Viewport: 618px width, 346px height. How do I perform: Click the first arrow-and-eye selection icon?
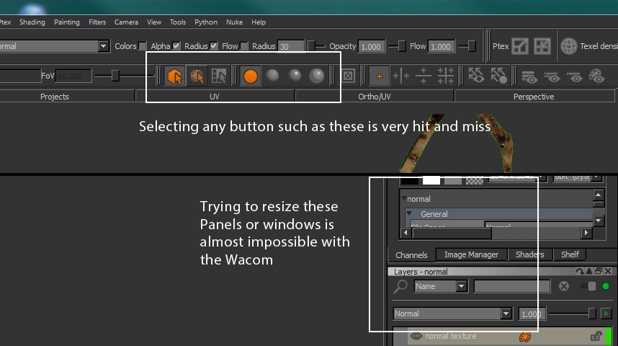coord(476,76)
